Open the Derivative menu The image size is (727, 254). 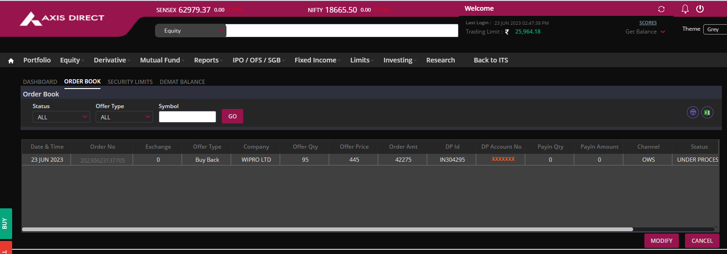(x=110, y=60)
